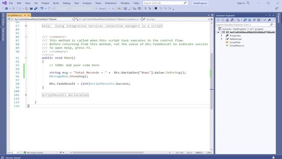Click No issues found indicator
The image size is (282, 159).
click(x=33, y=152)
